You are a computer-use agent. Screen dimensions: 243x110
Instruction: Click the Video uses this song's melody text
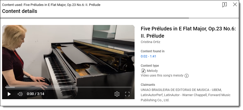click(x=162, y=75)
